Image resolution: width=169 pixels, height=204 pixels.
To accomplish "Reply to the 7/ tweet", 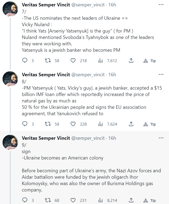I will [x=25, y=61].
